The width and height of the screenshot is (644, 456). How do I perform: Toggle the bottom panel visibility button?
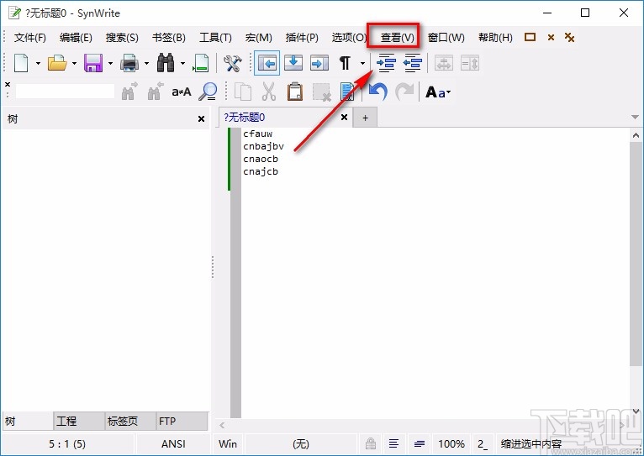[293, 63]
